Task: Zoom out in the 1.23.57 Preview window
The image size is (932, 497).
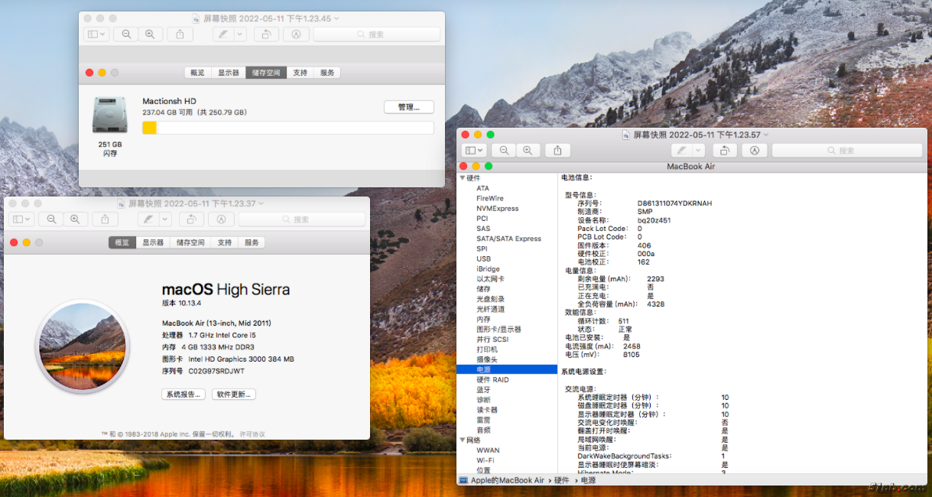Action: click(504, 151)
